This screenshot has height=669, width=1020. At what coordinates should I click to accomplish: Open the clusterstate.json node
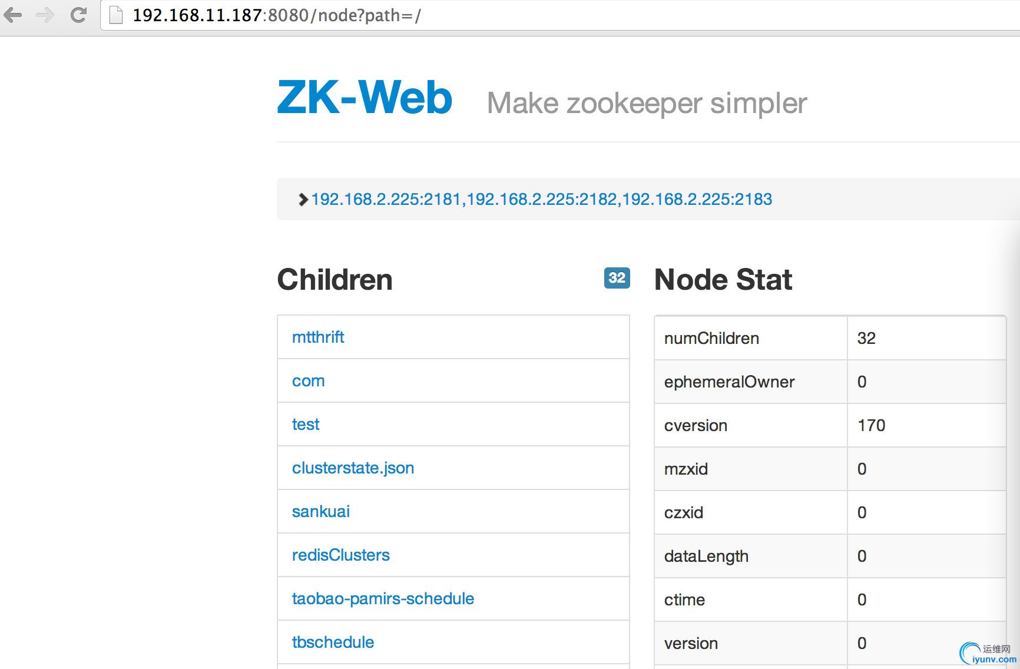353,468
